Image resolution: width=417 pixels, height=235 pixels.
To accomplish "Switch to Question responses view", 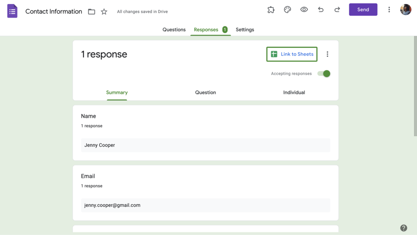I will [x=205, y=92].
